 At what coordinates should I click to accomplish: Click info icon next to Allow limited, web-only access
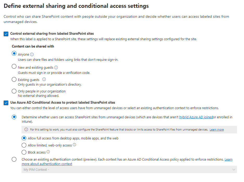(x=74, y=145)
